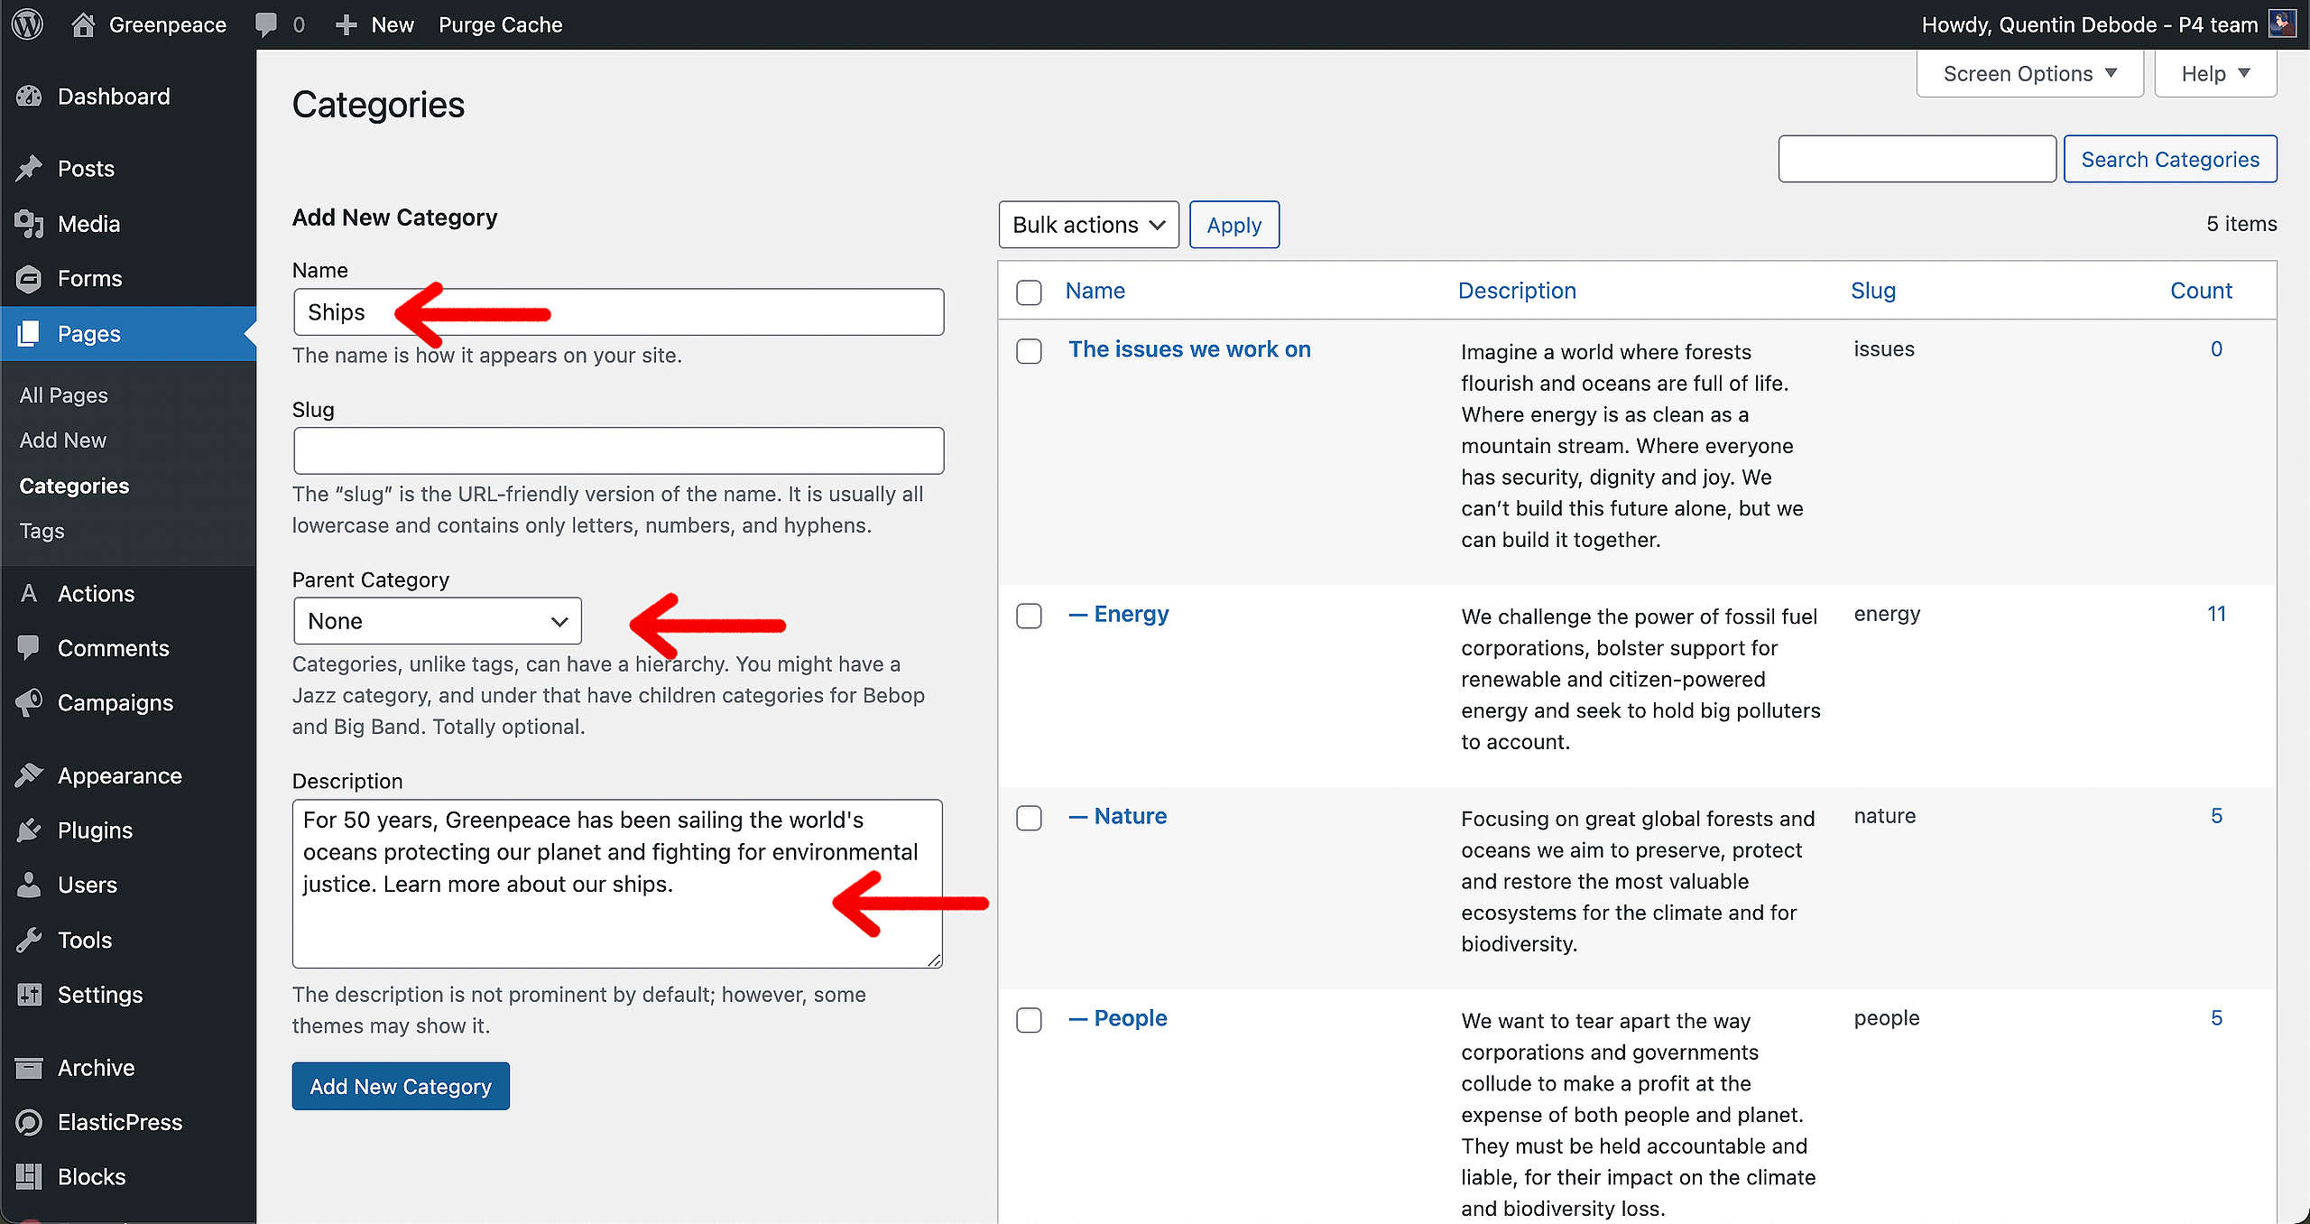Viewport: 2310px width, 1224px height.
Task: Check the People category checkbox
Action: coord(1029,1020)
